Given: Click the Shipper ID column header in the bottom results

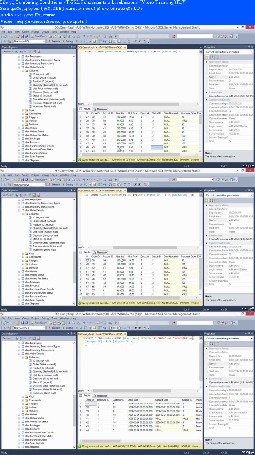Looking at the screenshot, I should (x=187, y=400).
